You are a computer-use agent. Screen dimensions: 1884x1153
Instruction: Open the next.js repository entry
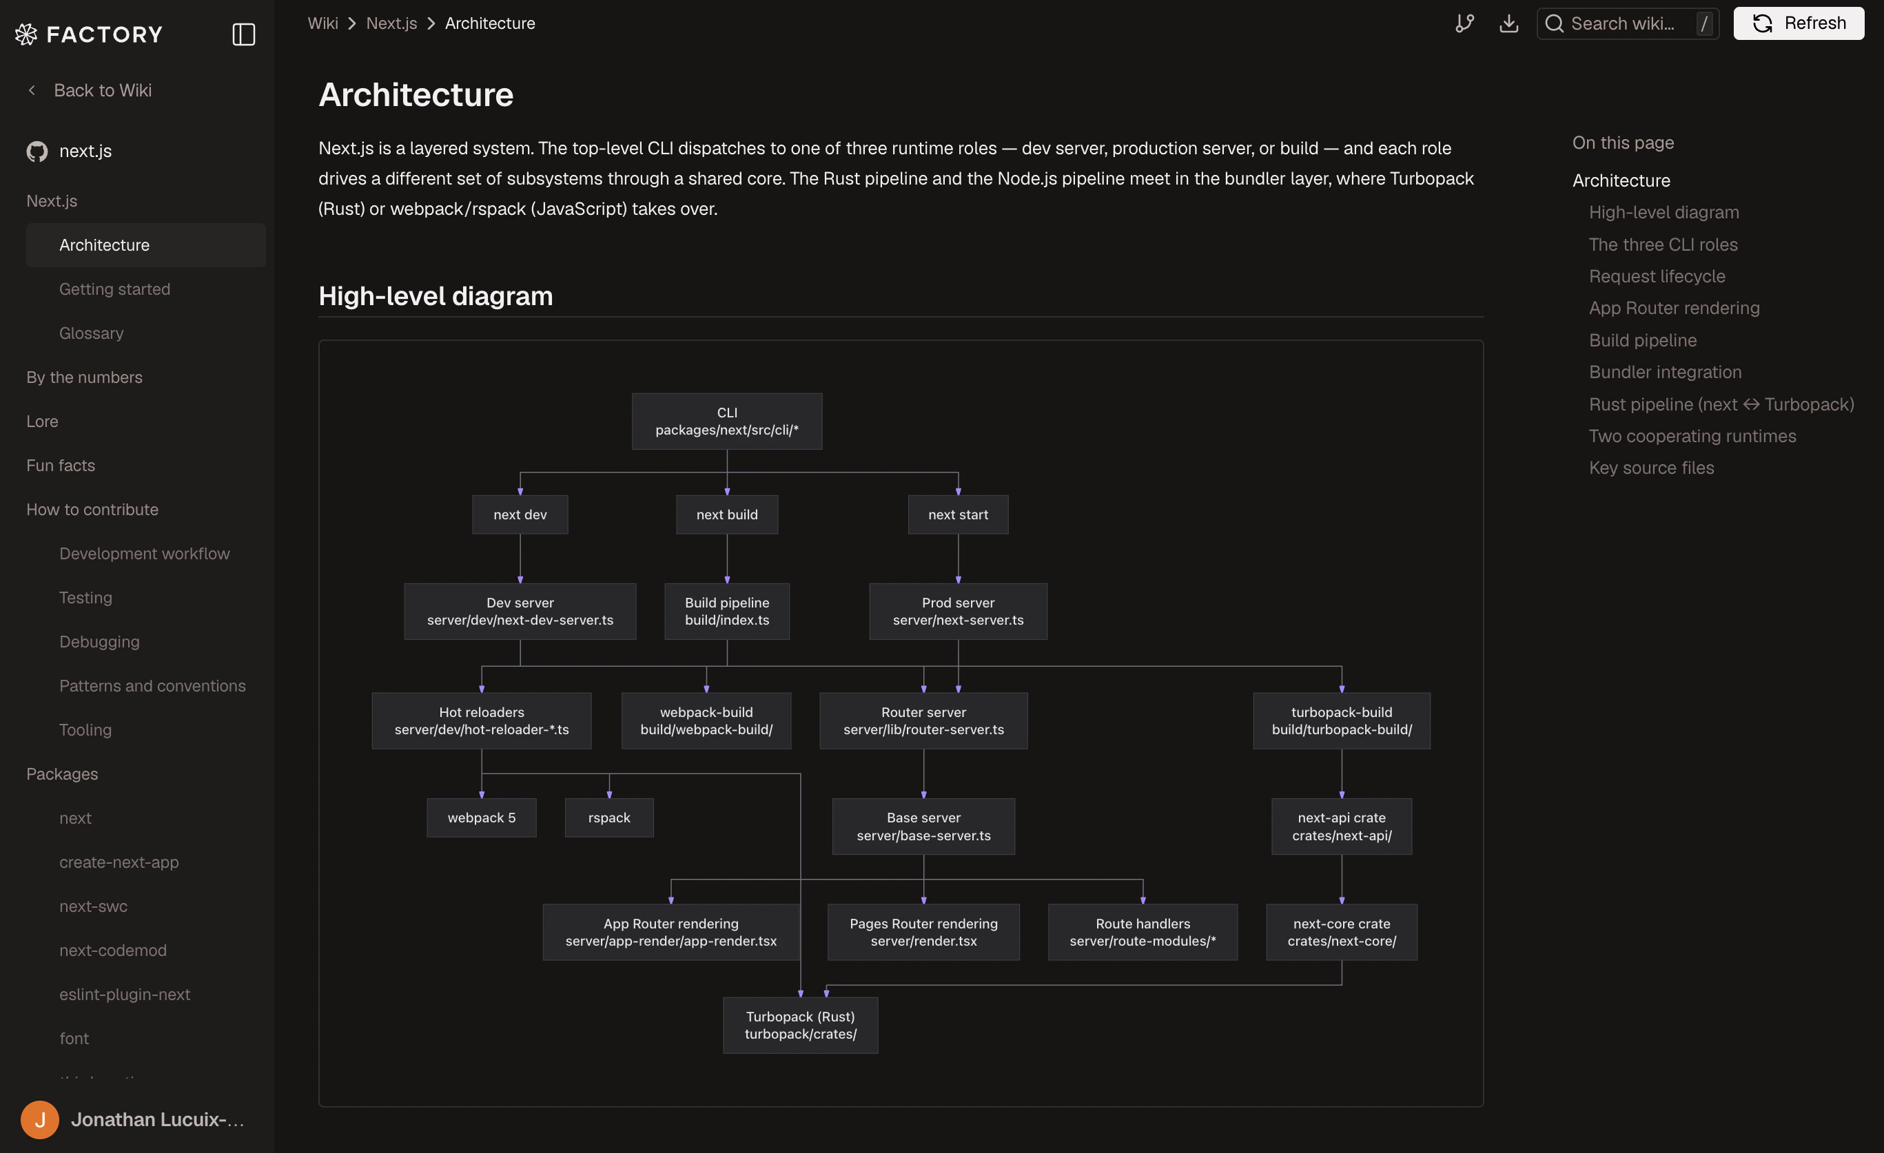pyautogui.click(x=85, y=152)
